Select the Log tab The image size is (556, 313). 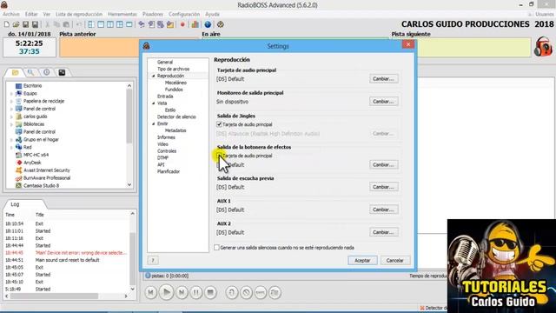(x=15, y=204)
